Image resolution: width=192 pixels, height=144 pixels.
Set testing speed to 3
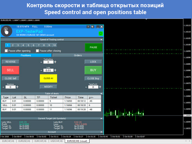click(18, 45)
